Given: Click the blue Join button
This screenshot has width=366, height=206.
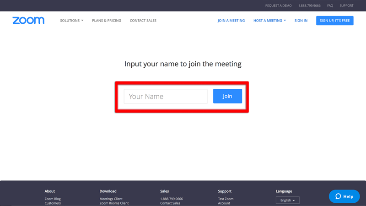Looking at the screenshot, I should click(x=227, y=96).
